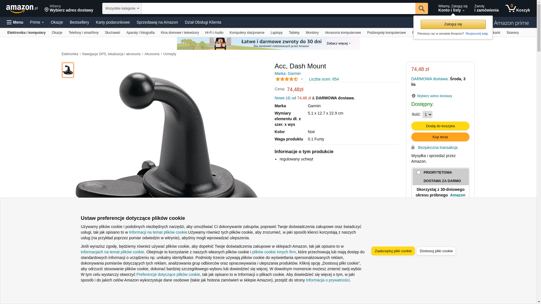Expand the Konto i listy menu
This screenshot has height=304, width=541.
pos(453,8)
